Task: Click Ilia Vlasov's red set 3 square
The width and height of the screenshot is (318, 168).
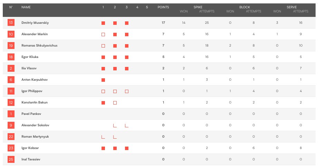Action: click(127, 69)
